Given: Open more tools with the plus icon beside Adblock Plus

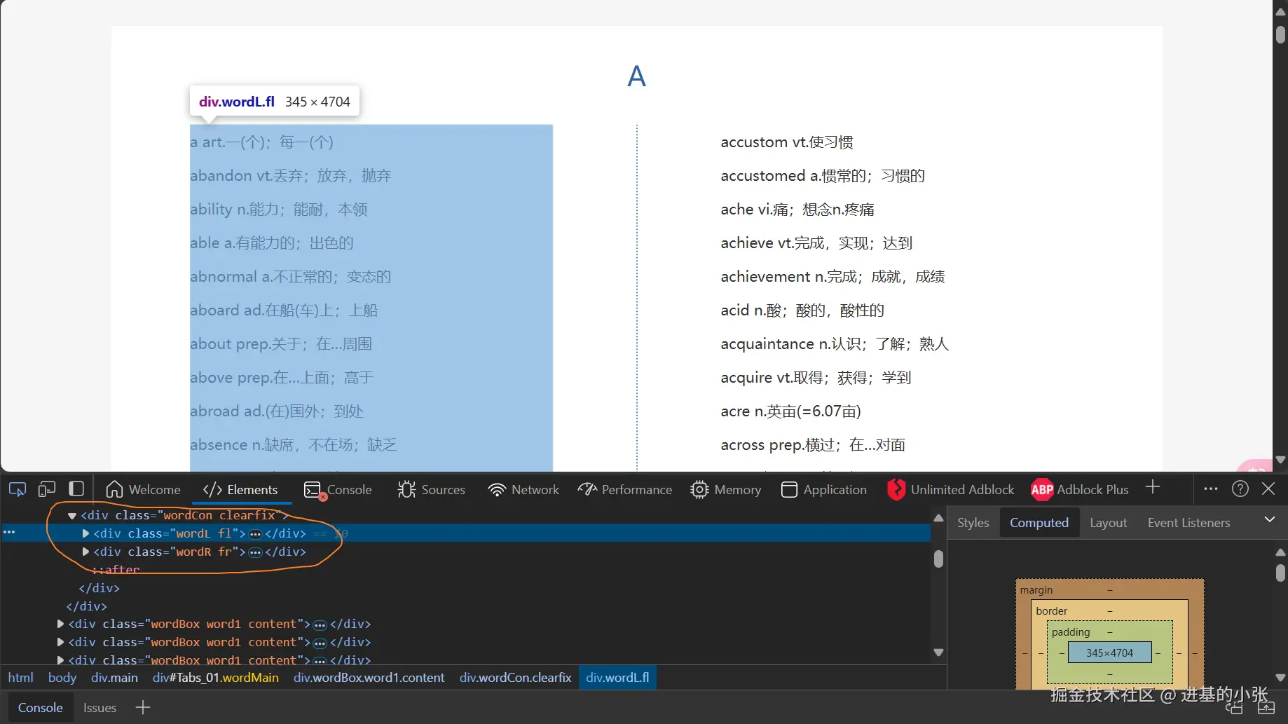Looking at the screenshot, I should pyautogui.click(x=1153, y=487).
